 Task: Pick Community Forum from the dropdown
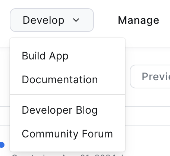click(67, 134)
